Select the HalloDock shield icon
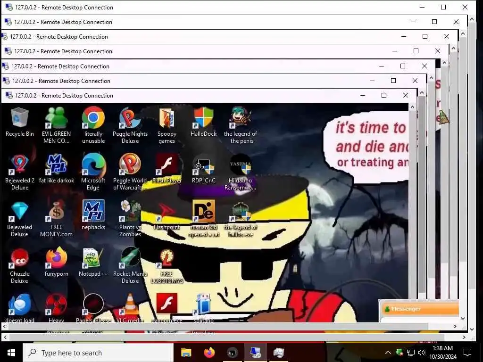The width and height of the screenshot is (483, 362). tap(204, 123)
